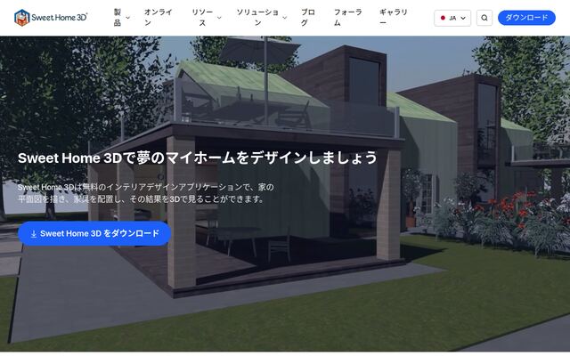Screen dimensions: 570x356
Task: Click the Sweet Home 3D logo
Action: [51, 18]
